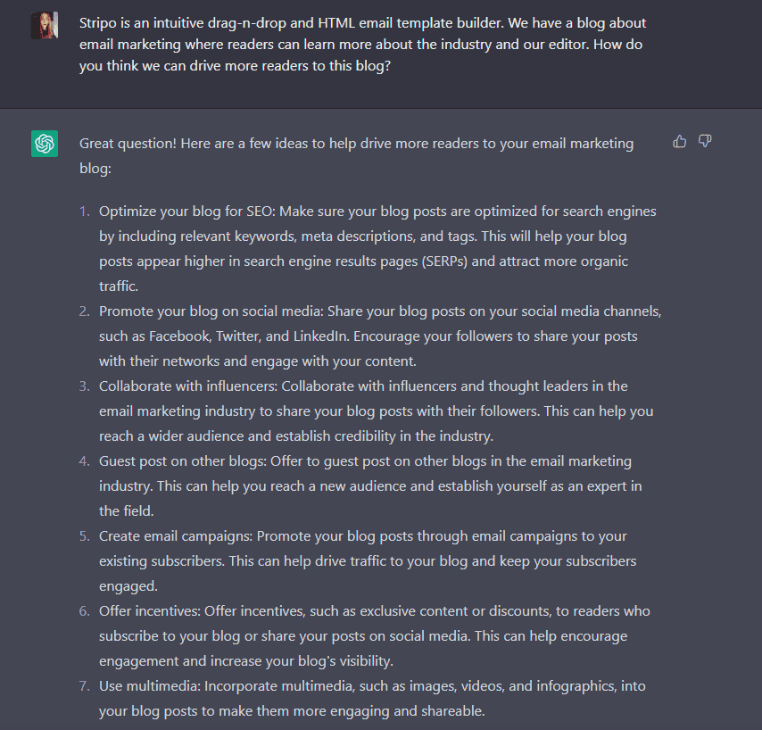Click the list number 1 marker

(85, 212)
